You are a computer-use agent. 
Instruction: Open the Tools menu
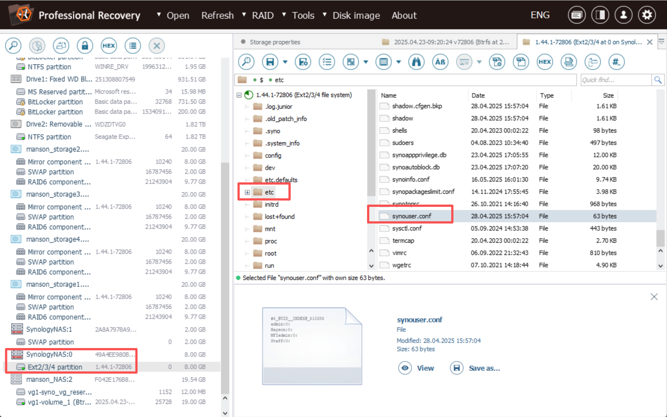click(x=303, y=15)
